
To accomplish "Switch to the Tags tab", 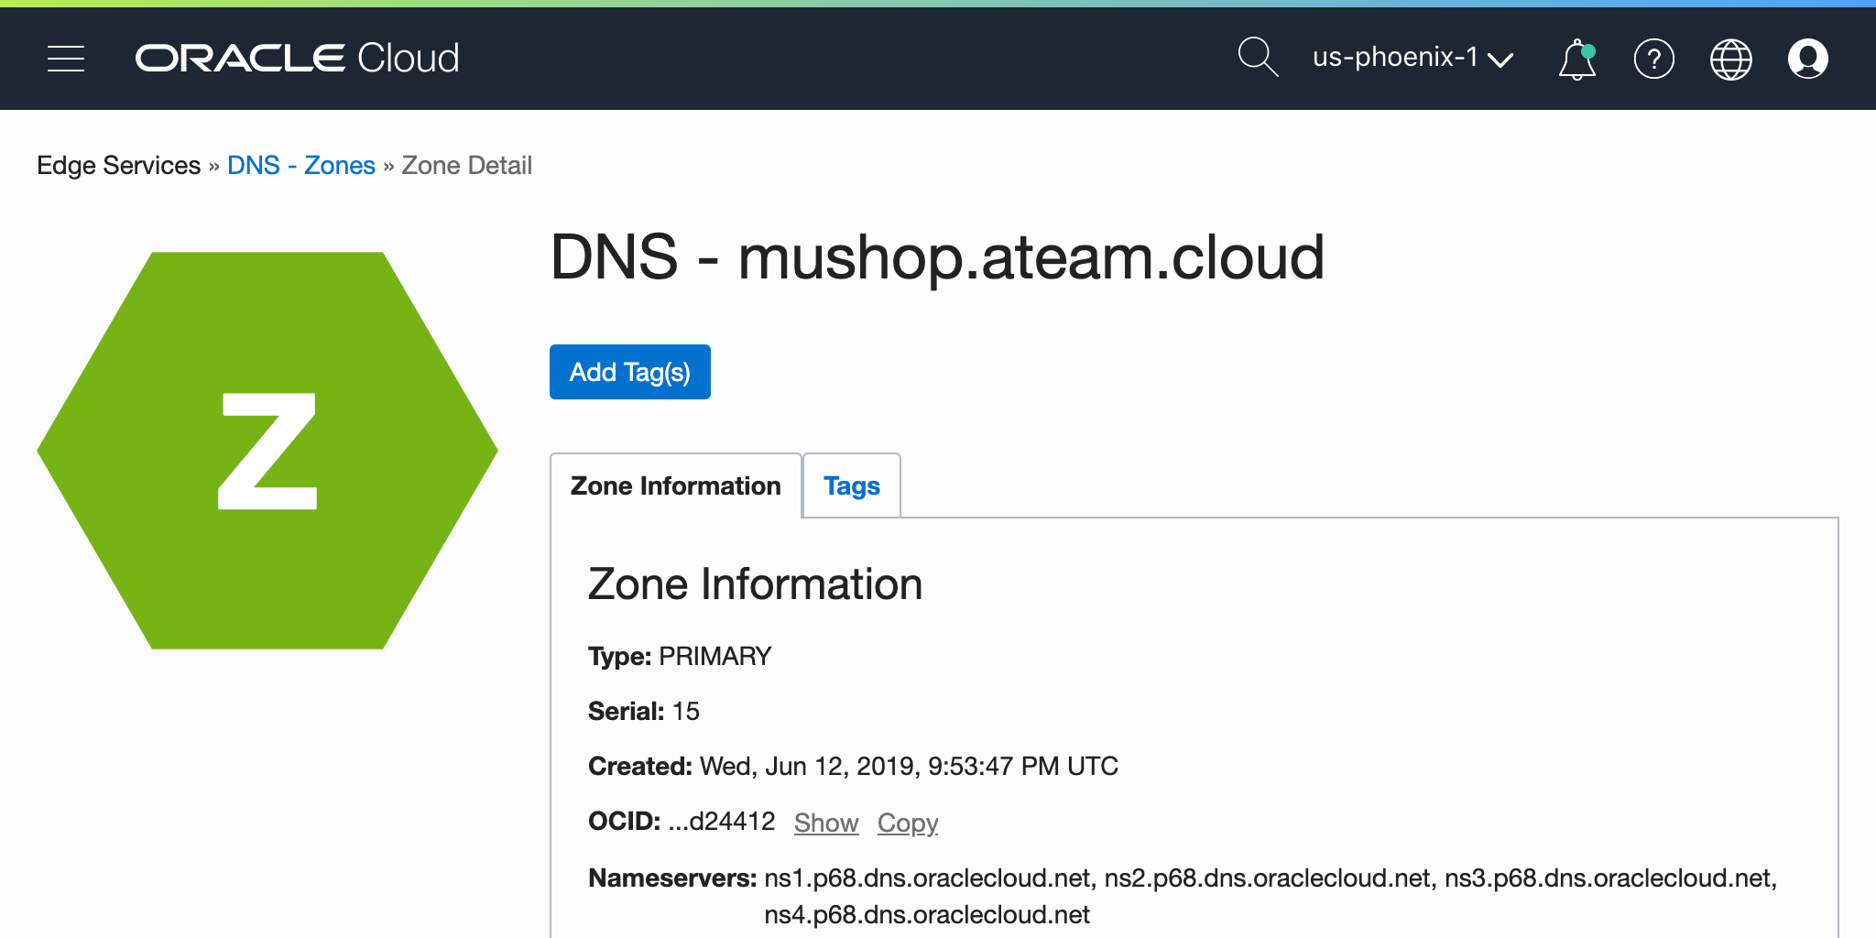I will click(851, 485).
